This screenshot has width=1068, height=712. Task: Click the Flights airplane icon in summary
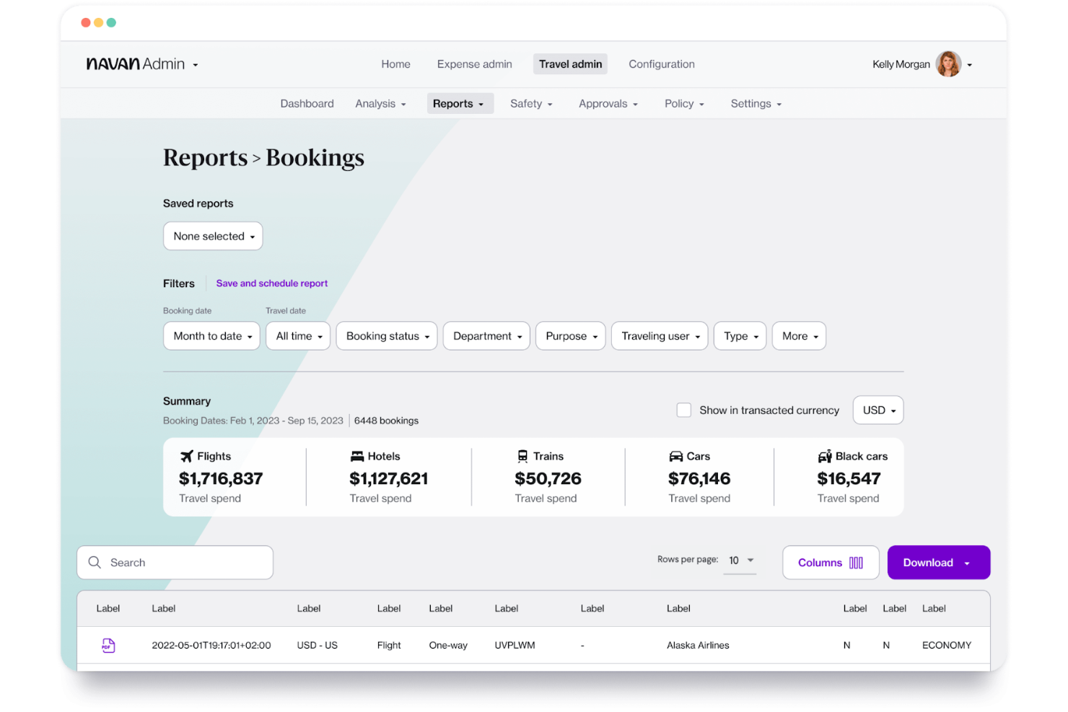[187, 456]
